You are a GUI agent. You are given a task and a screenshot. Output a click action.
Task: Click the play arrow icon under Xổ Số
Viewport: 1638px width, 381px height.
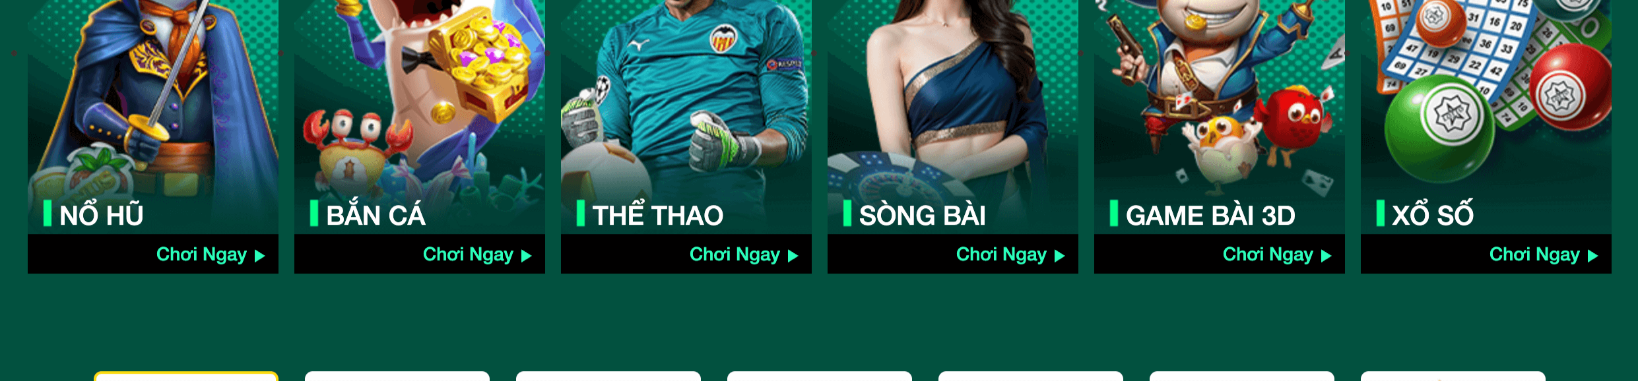[1592, 256]
